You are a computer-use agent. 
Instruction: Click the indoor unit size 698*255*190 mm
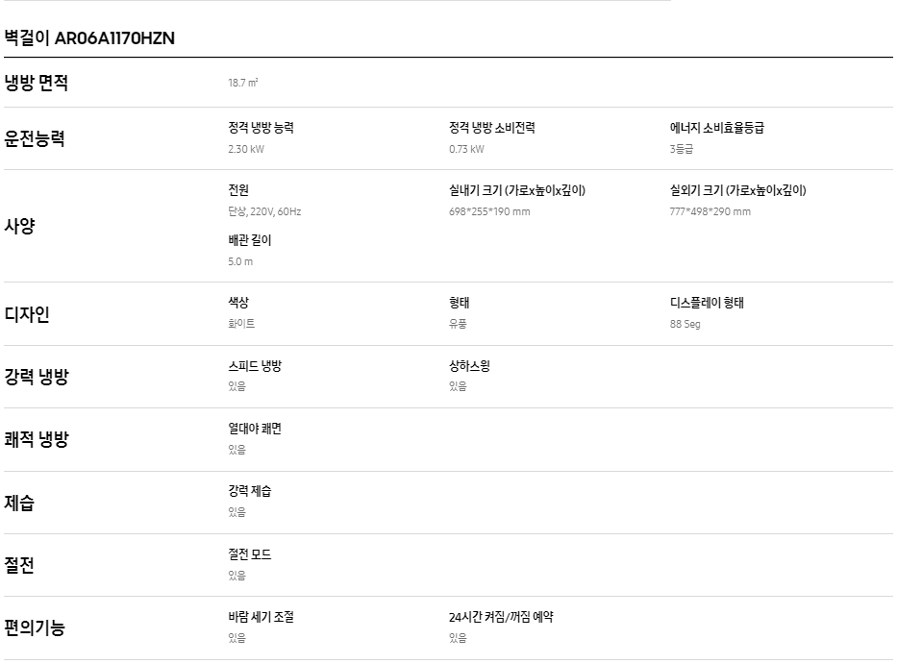[489, 211]
